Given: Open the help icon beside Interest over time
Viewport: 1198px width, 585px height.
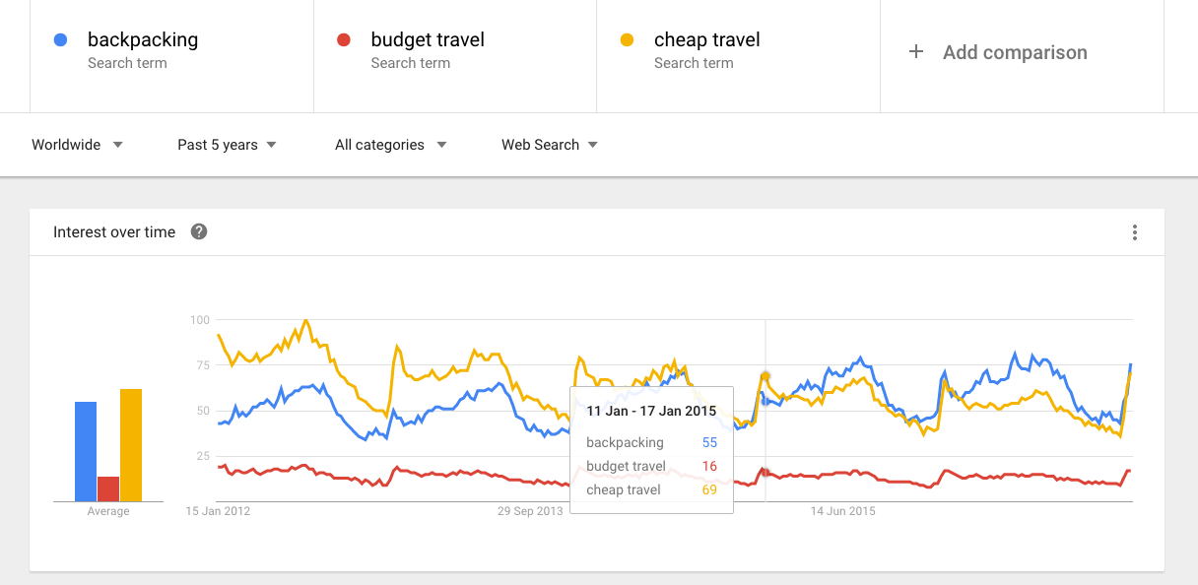Looking at the screenshot, I should 199,232.
